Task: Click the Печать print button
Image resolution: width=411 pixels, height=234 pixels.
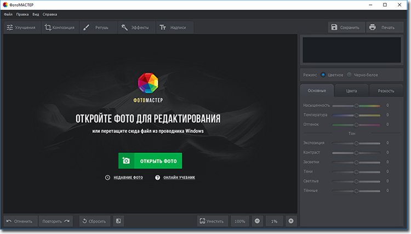Action: (x=384, y=27)
